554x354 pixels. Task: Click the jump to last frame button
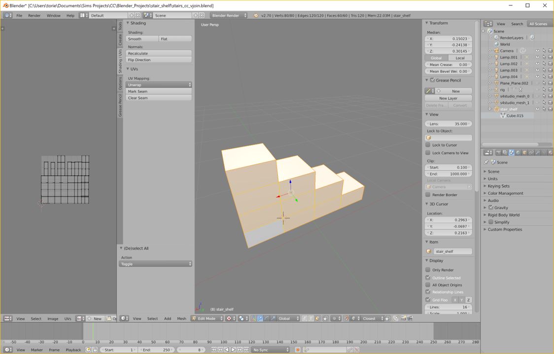click(246, 350)
